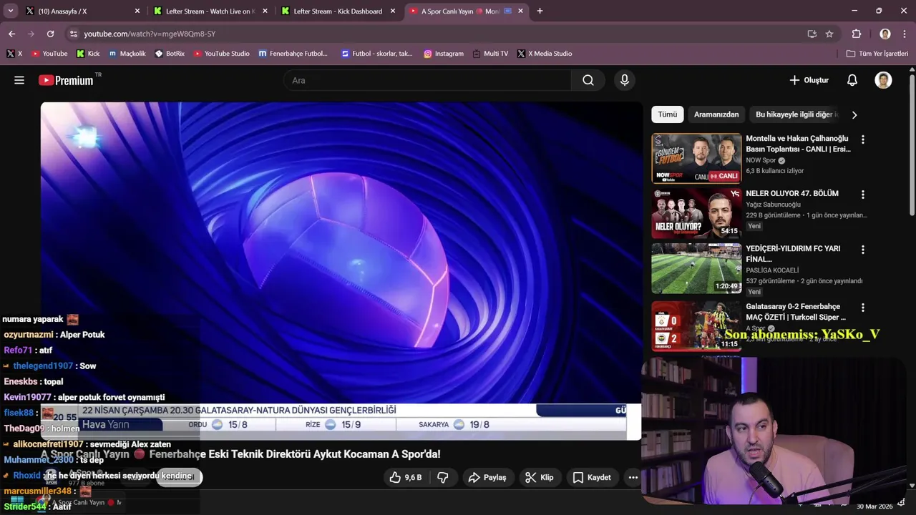Image resolution: width=916 pixels, height=515 pixels.
Task: Open the tab search dropdown arrow
Action: point(10,11)
